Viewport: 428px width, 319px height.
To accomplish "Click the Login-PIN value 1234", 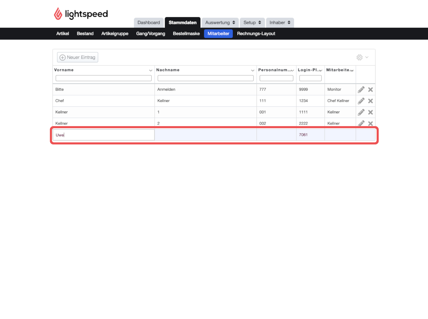I will point(303,101).
